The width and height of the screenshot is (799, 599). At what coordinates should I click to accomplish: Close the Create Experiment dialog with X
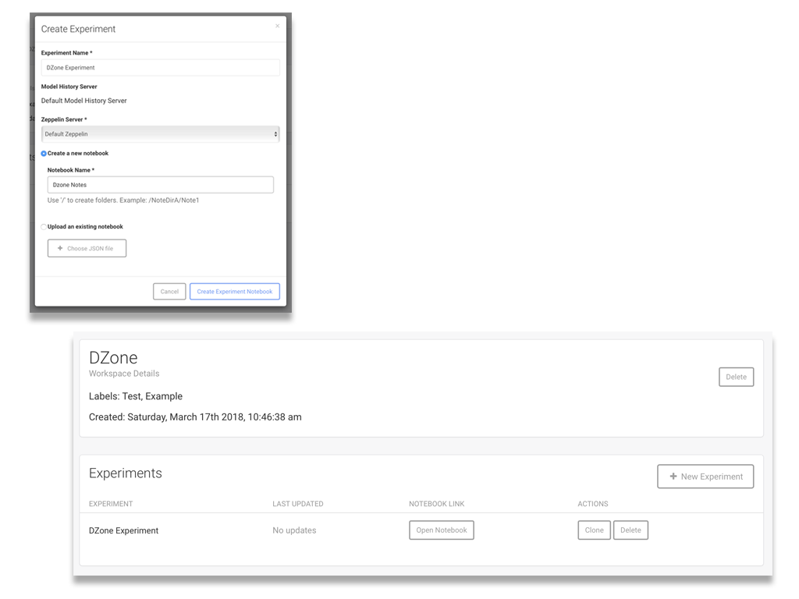click(277, 26)
